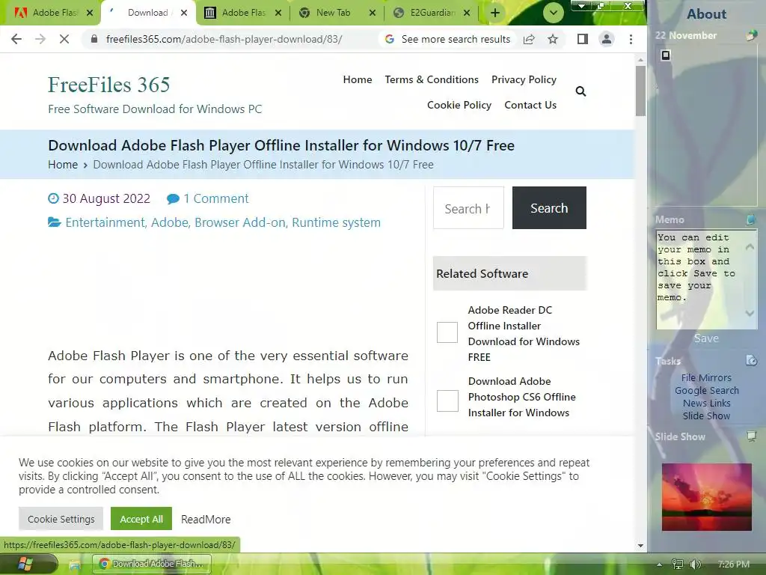The width and height of the screenshot is (766, 575).
Task: Click the memo box down arrow
Action: 750,313
